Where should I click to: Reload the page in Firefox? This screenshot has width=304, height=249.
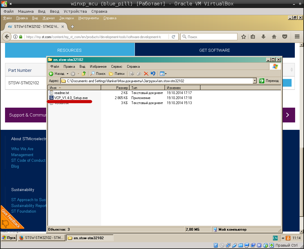point(174,37)
